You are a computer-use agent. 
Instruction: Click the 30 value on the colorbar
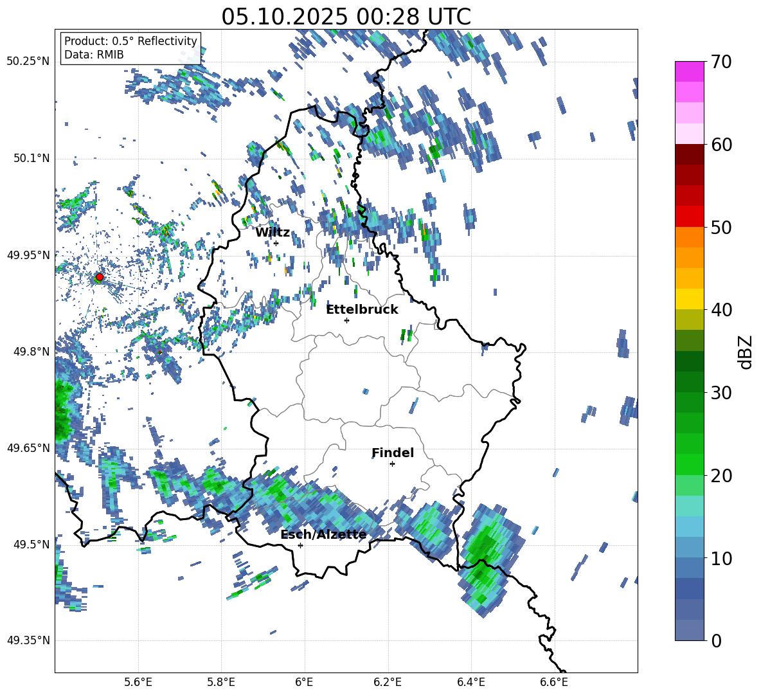[721, 392]
